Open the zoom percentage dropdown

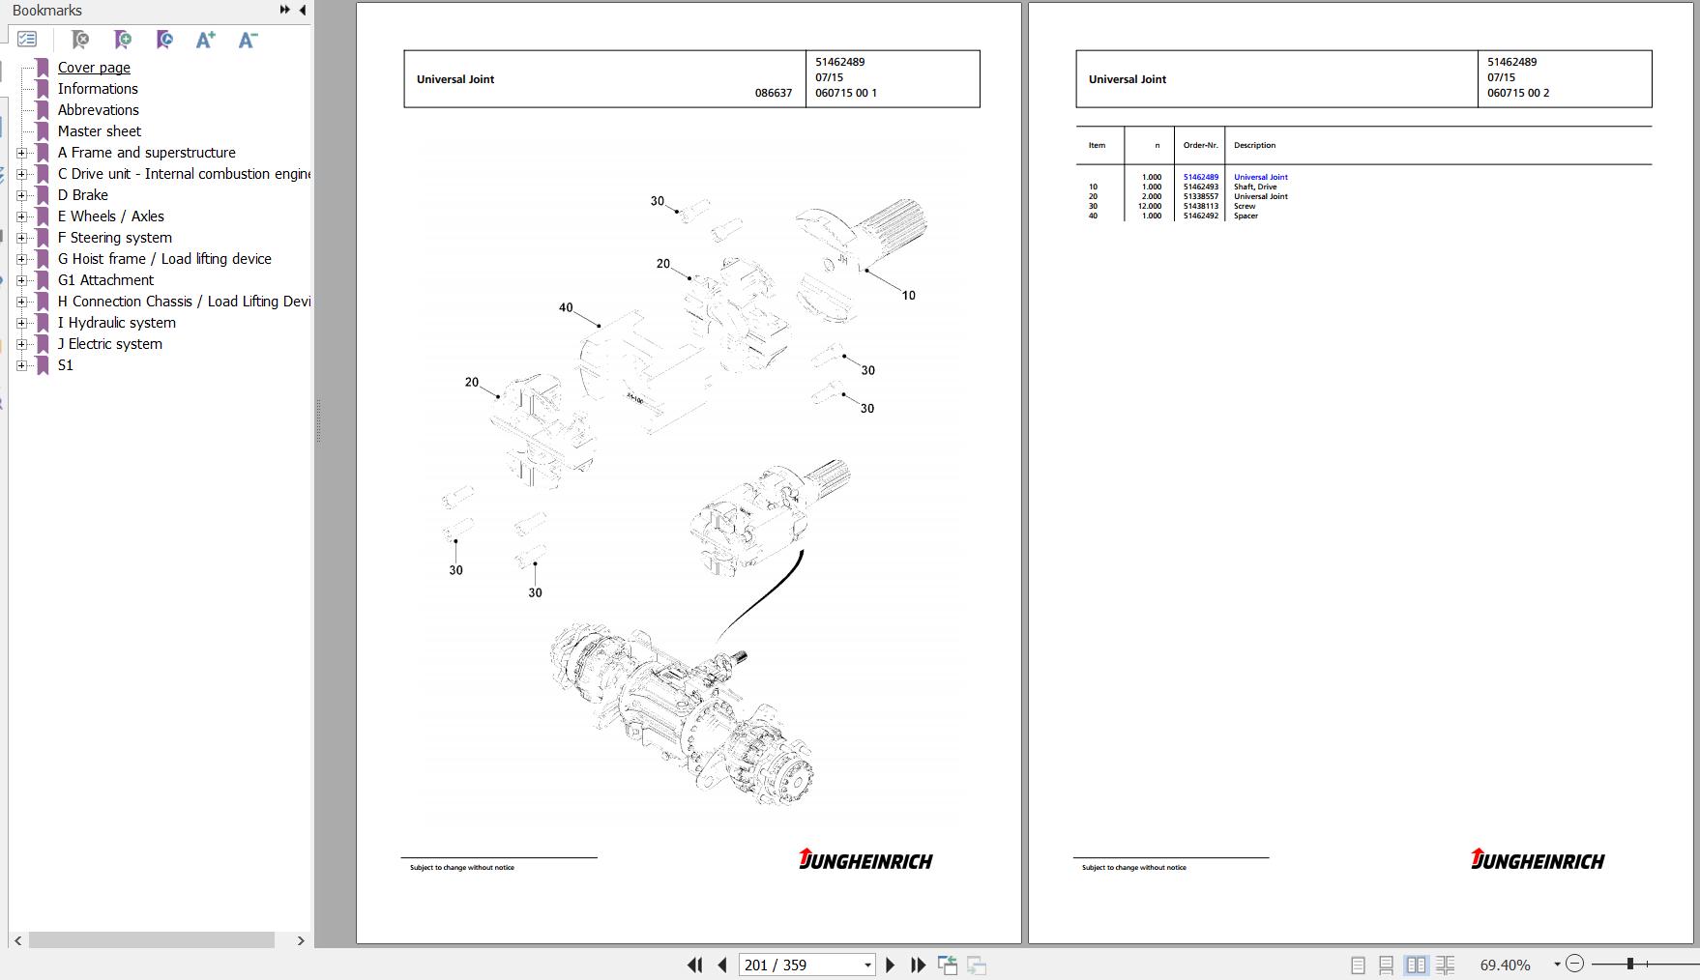tap(1557, 965)
